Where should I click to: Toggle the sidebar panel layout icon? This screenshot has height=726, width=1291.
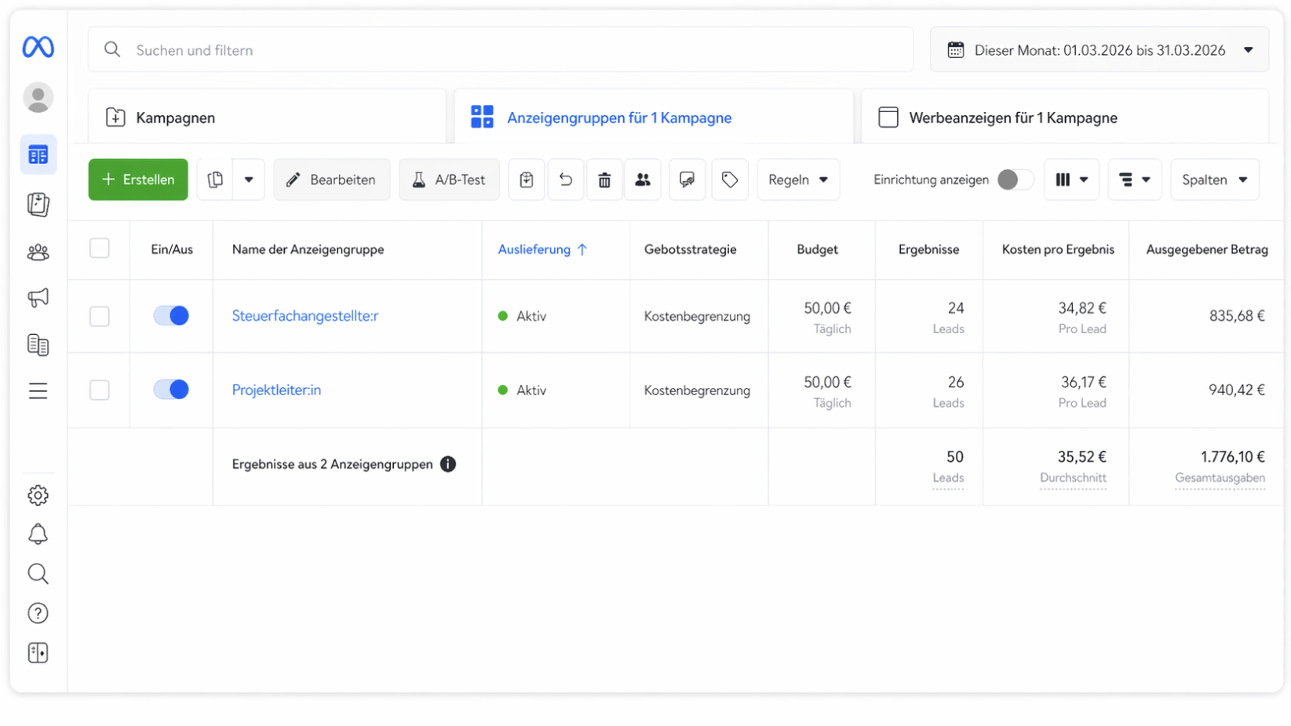38,653
